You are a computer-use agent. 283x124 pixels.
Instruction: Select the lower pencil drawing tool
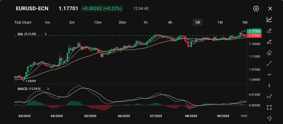click(269, 42)
